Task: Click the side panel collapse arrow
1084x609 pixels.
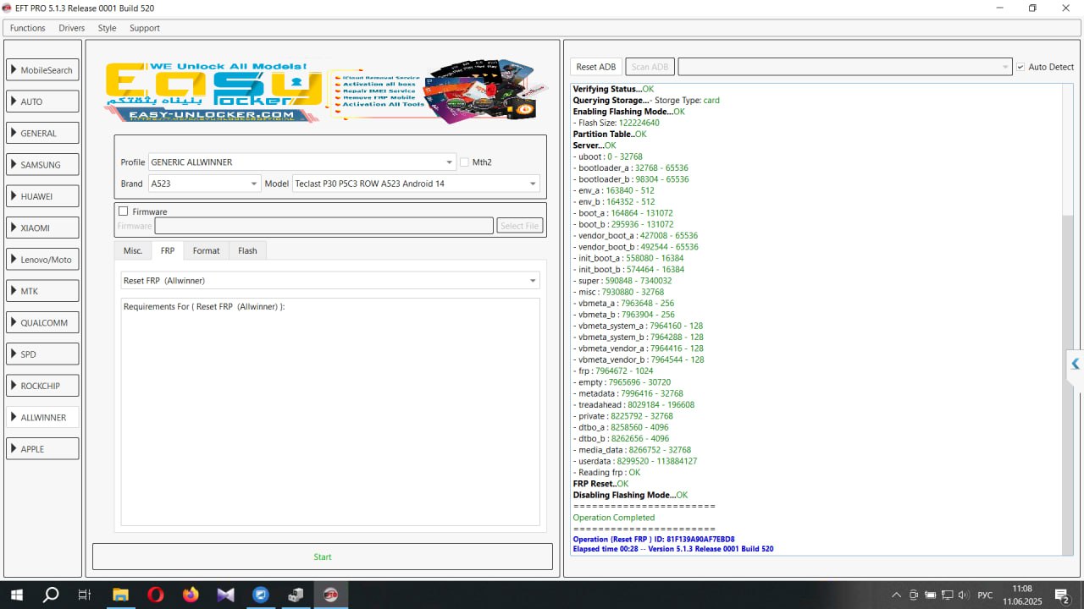Action: pyautogui.click(x=1075, y=364)
